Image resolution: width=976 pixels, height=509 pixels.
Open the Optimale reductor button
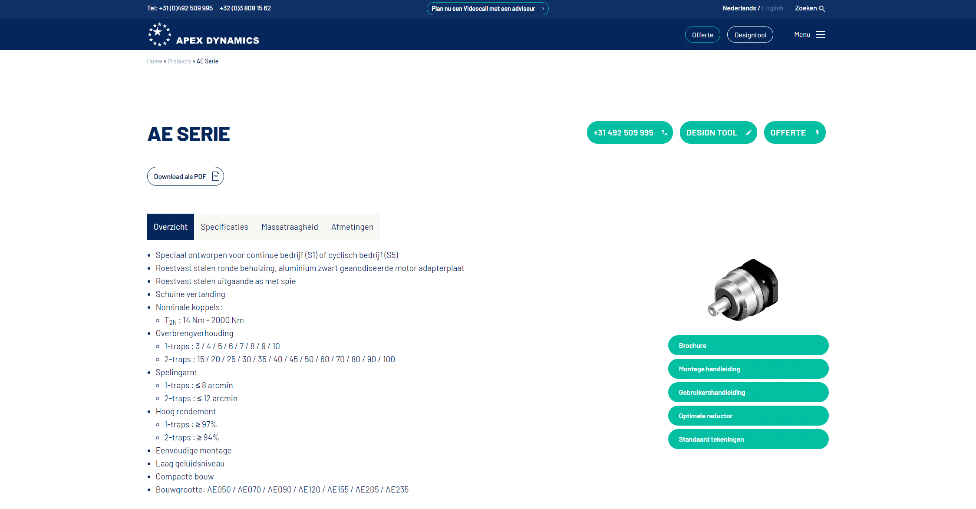point(748,416)
